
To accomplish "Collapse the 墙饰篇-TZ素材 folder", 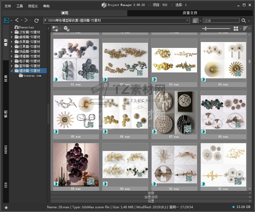I will 12,71.
